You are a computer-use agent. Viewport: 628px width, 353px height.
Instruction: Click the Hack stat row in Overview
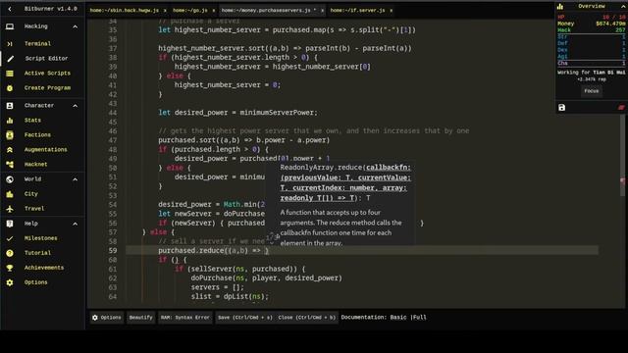coord(591,30)
